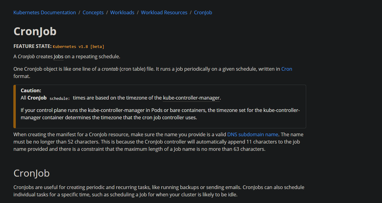The height and width of the screenshot is (203, 382).
Task: Open the "Workloads" breadcrumb item
Action: tap(122, 12)
